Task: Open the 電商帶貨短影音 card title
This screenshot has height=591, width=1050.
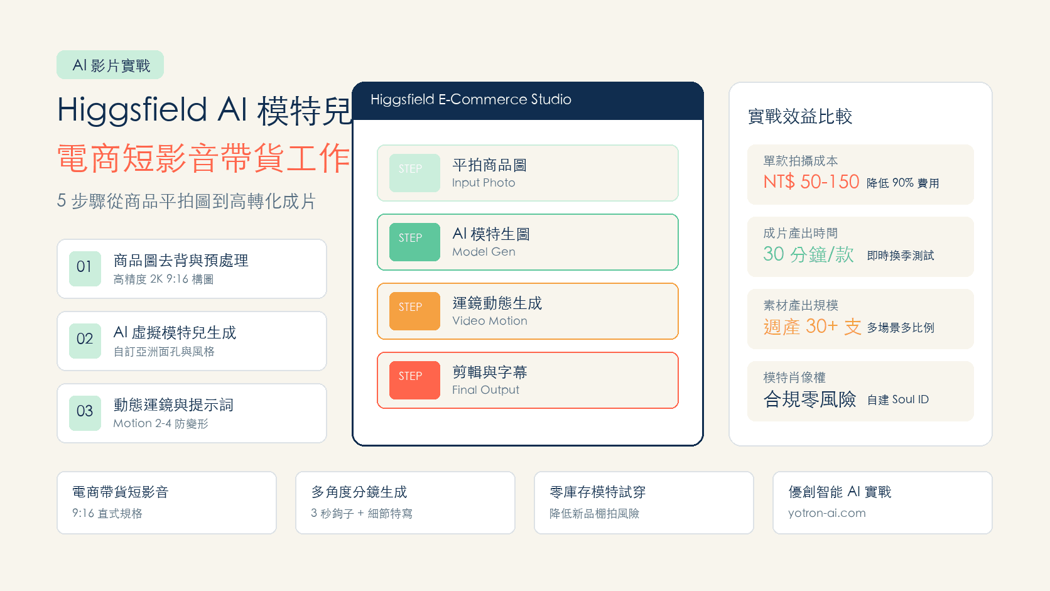Action: coord(120,492)
